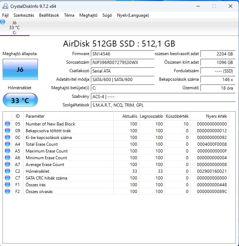The width and height of the screenshot is (239, 246).
Task: Click the Üzemidő value 18 óra
Action: coord(218,88)
